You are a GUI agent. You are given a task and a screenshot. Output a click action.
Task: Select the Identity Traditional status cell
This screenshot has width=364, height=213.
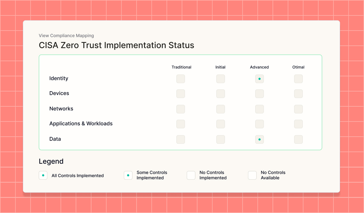pyautogui.click(x=181, y=79)
